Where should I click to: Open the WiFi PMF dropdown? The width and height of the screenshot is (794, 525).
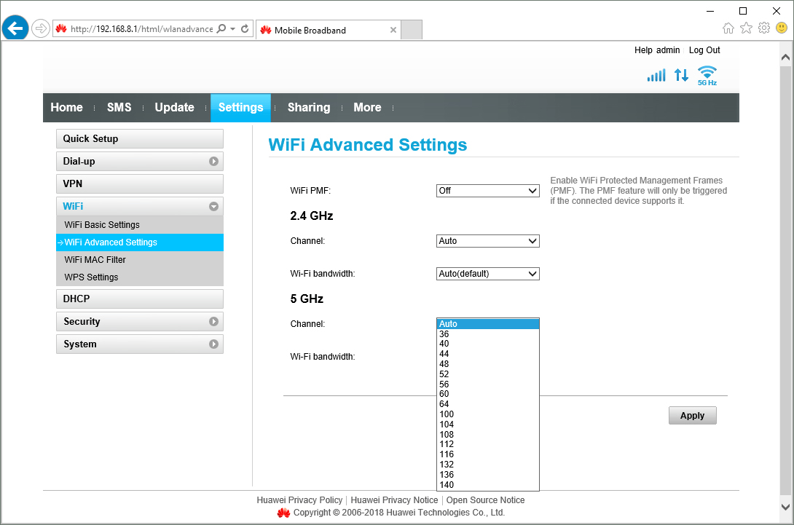tap(487, 191)
